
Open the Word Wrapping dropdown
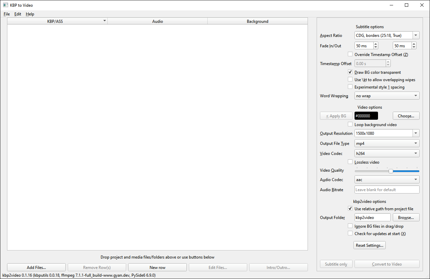387,96
